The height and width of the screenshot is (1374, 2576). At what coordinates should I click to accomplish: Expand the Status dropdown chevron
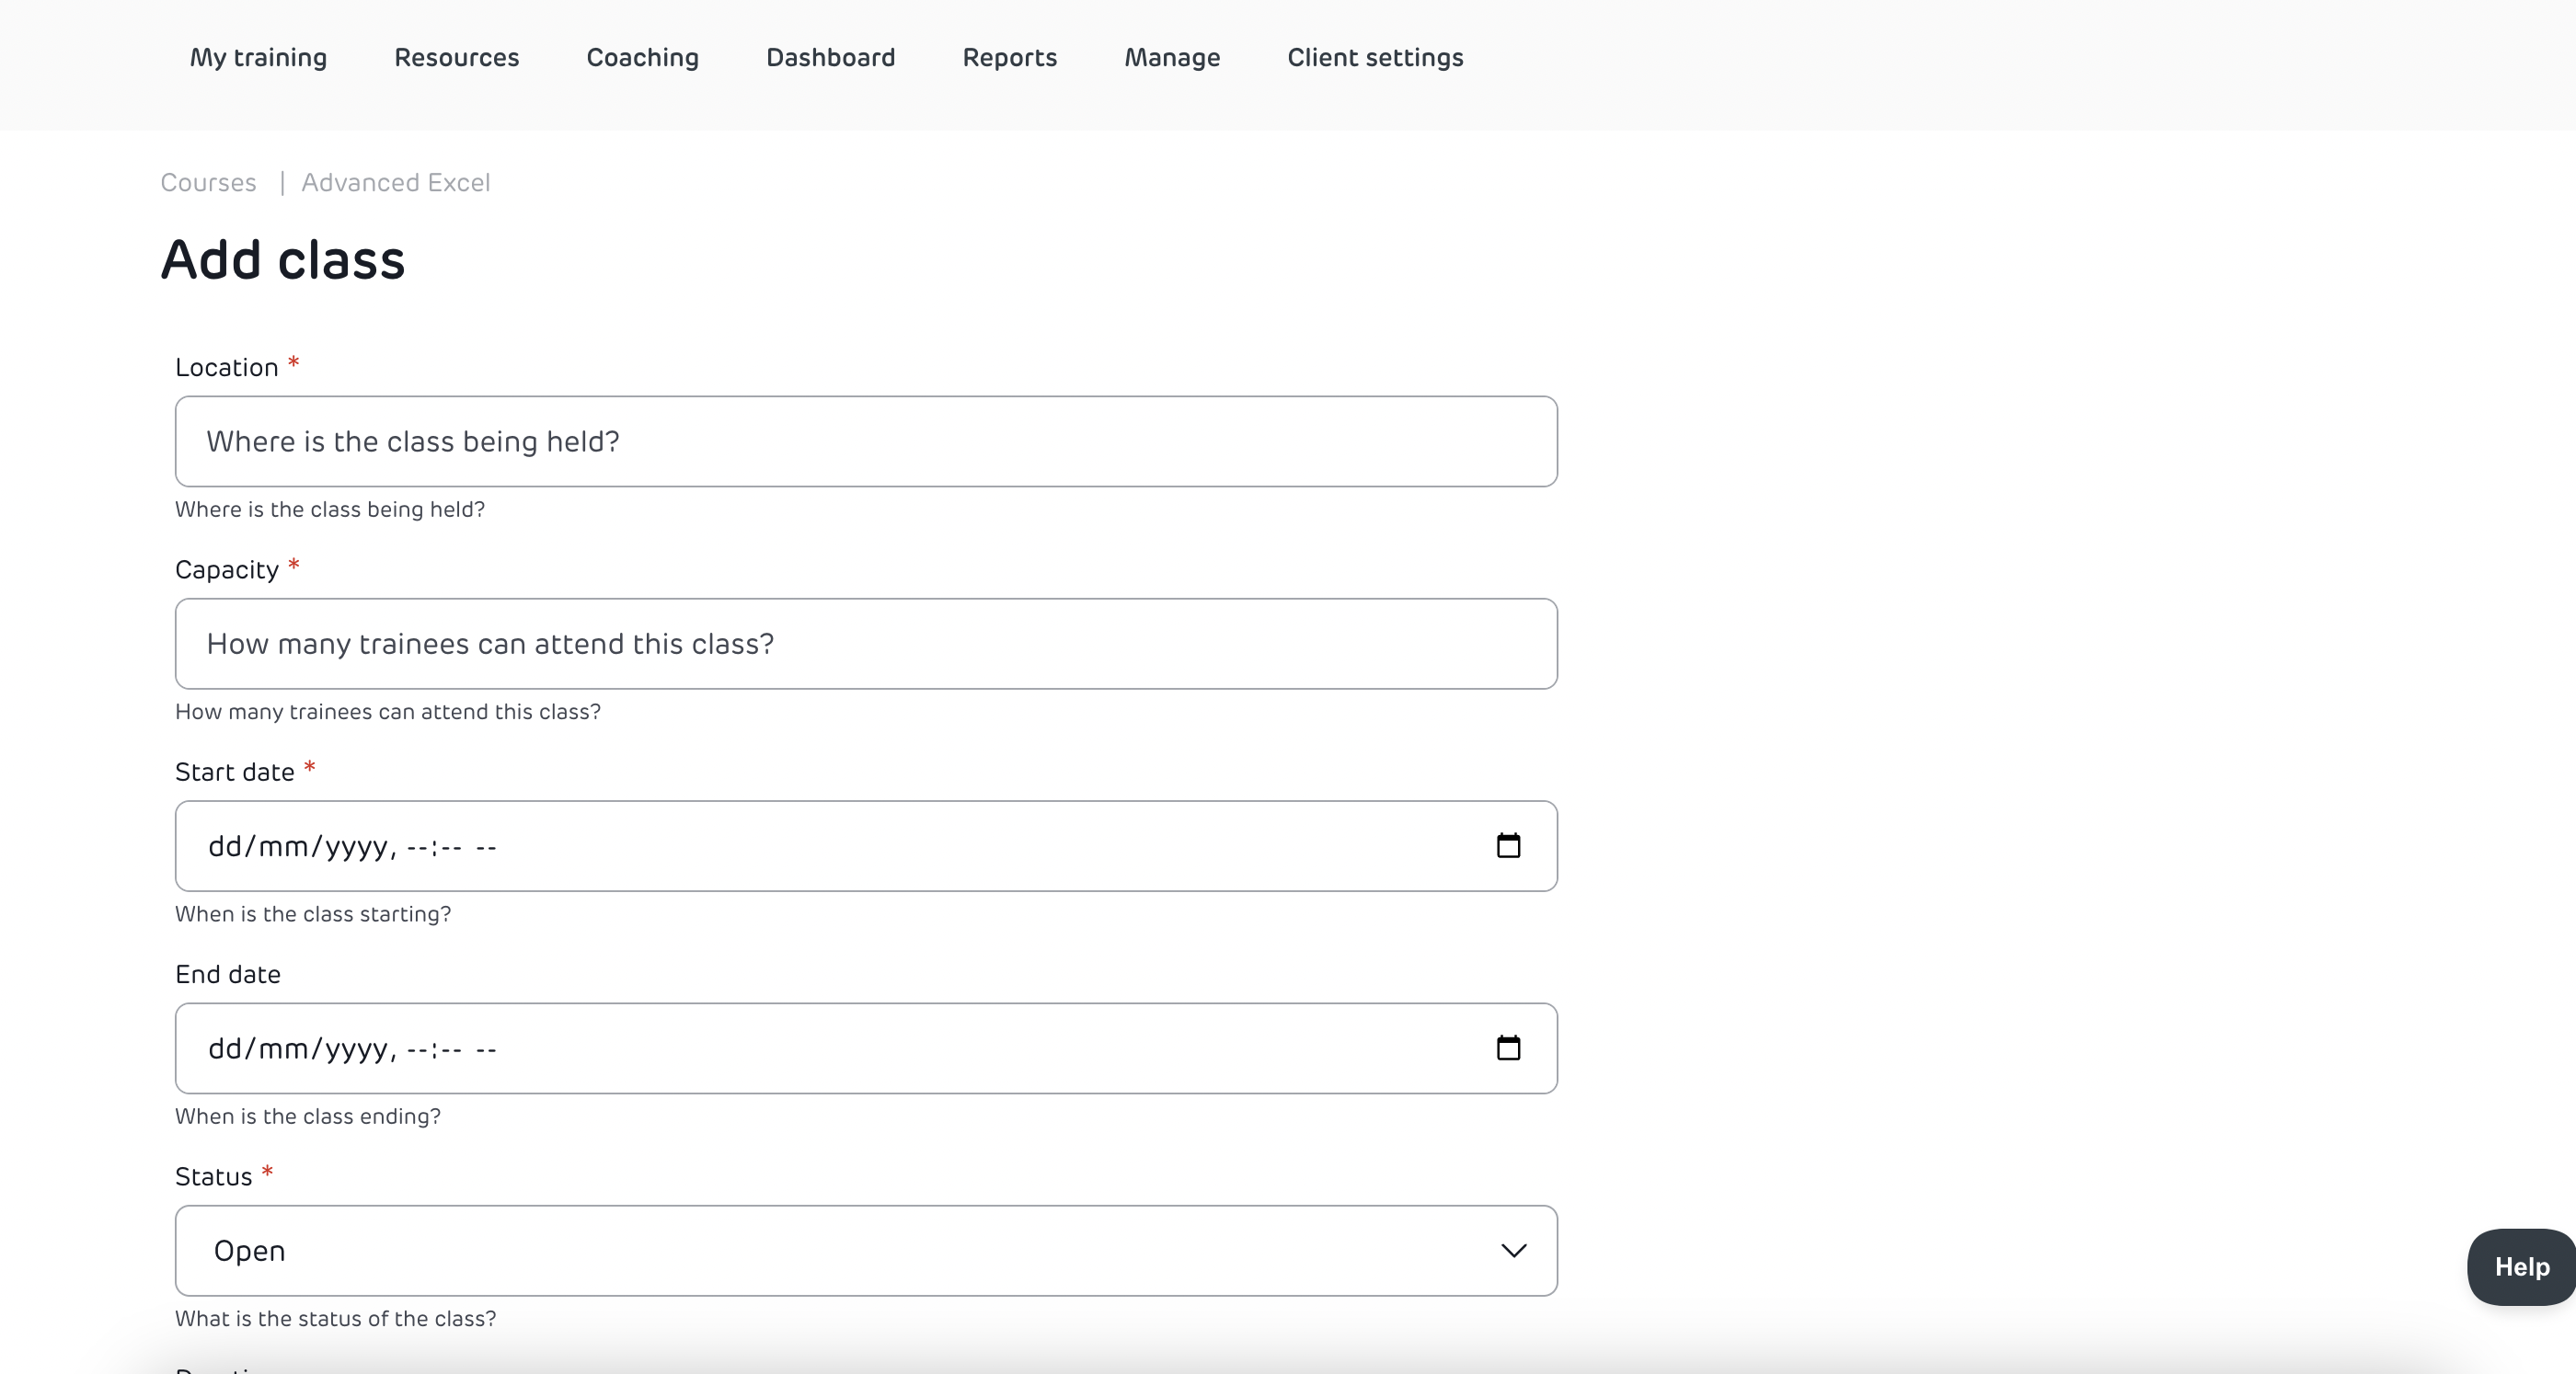1513,1251
